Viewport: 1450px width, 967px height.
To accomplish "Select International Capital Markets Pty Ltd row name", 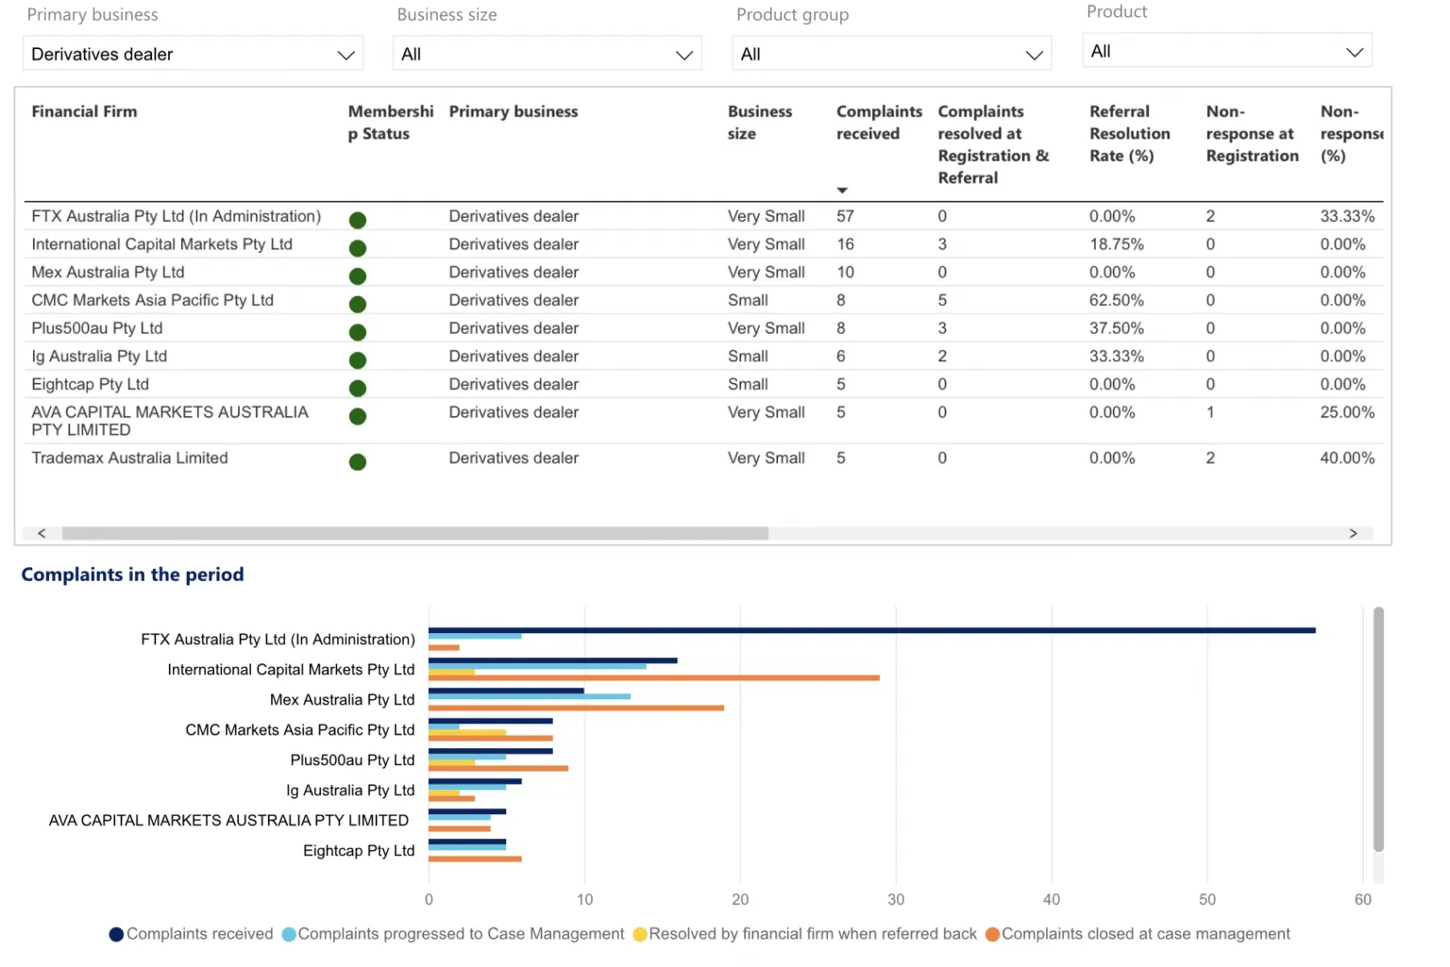I will pos(162,244).
